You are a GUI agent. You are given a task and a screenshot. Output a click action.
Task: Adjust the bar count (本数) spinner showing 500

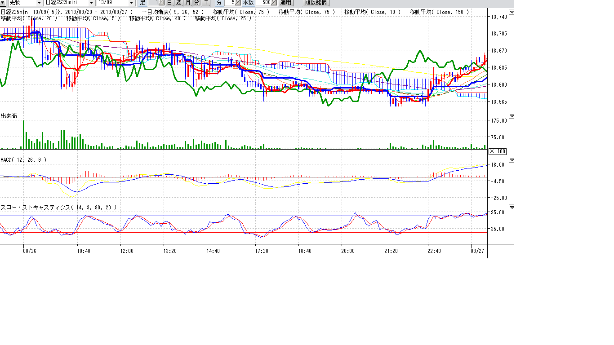274,3
